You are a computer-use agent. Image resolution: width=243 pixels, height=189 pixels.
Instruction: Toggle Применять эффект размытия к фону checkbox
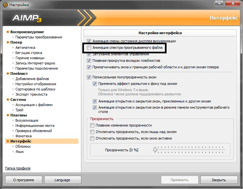click(x=95, y=84)
